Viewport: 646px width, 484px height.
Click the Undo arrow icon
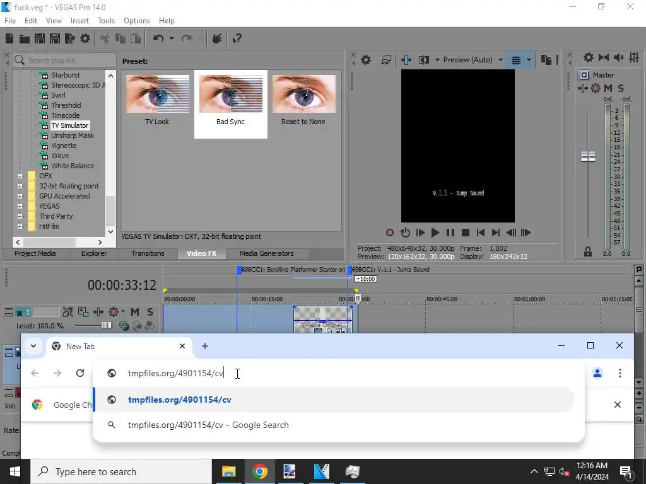click(158, 38)
